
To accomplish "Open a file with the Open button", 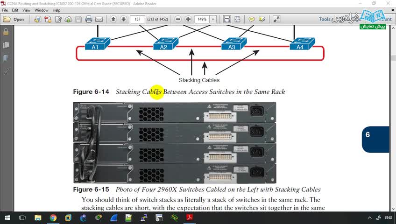I will coord(14,19).
